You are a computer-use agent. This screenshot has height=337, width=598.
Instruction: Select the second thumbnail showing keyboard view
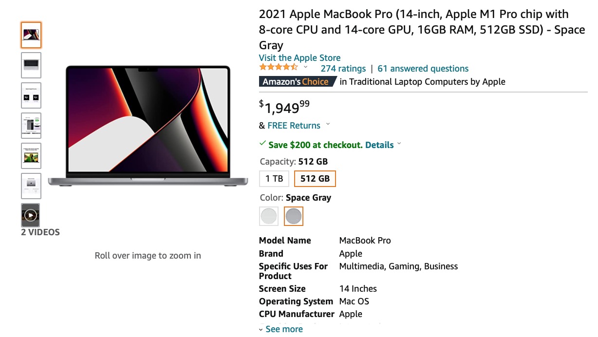coord(31,65)
